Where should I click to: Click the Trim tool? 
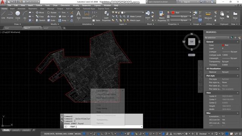62,12
